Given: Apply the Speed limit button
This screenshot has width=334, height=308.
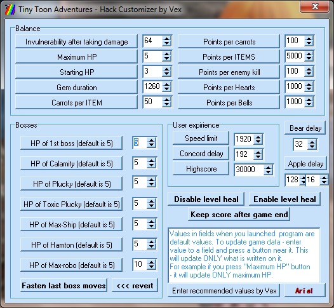Looking at the screenshot, I should [x=201, y=138].
